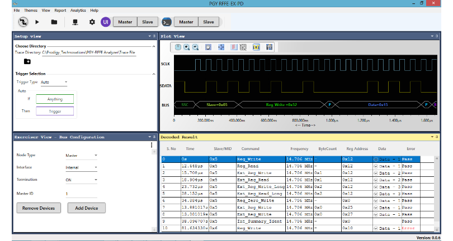
Task: Open the three-dot menu in Exerciser View
Action: click(152, 145)
